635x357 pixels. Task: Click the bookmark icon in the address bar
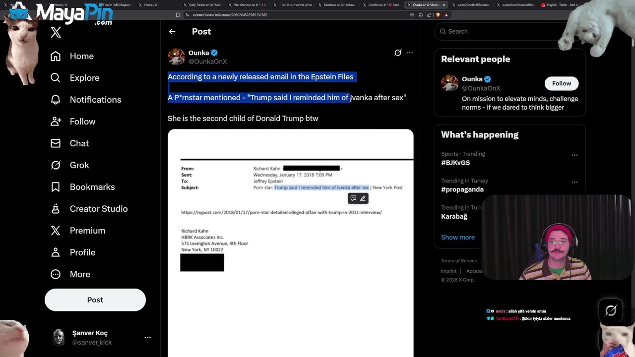click(x=178, y=15)
